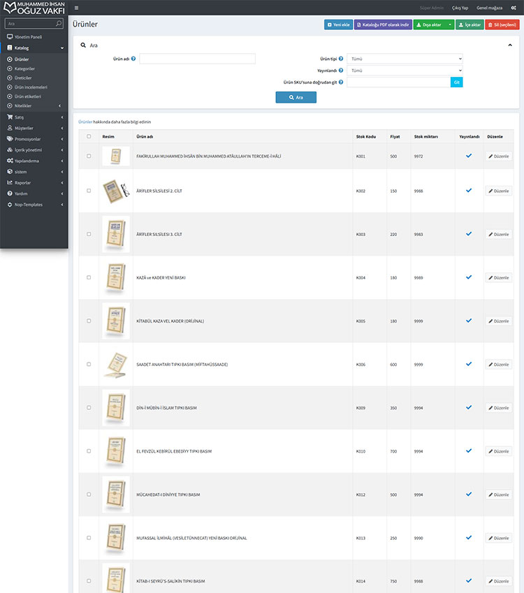
Task: Click Çıkış Yap in the top bar
Action: [x=460, y=8]
